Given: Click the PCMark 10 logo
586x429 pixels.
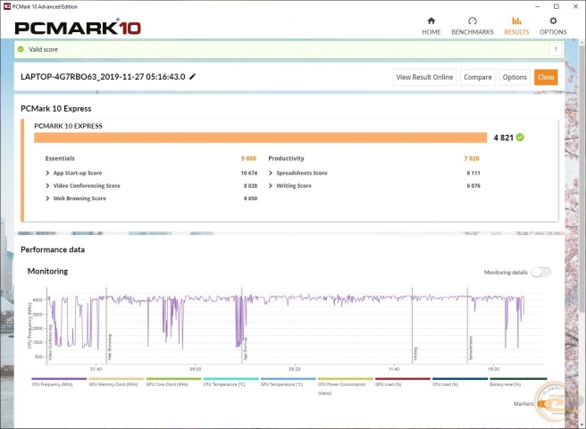Looking at the screenshot, I should click(x=78, y=28).
